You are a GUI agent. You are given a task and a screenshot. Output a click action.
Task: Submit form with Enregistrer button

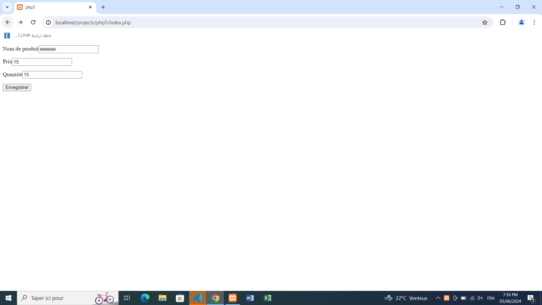[x=17, y=88]
